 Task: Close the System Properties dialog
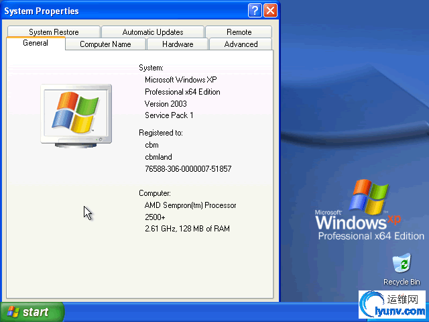pyautogui.click(x=270, y=11)
